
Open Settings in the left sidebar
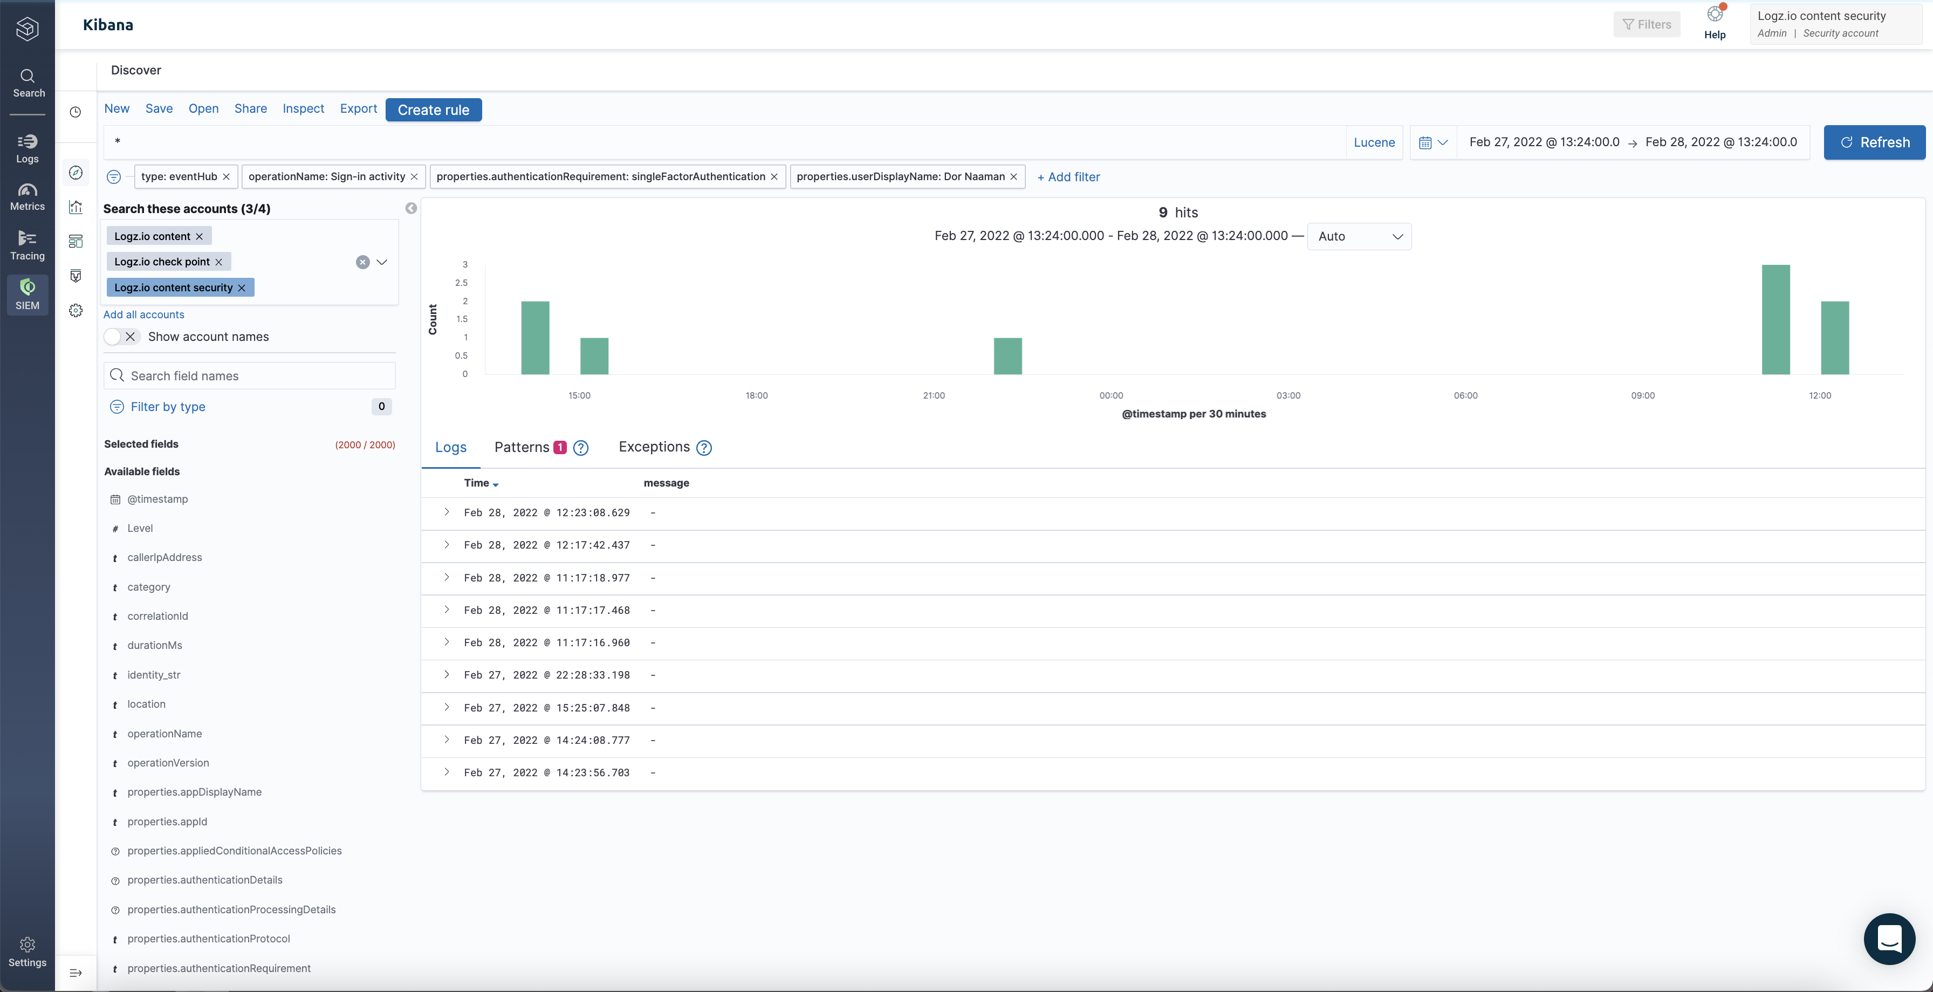27,952
